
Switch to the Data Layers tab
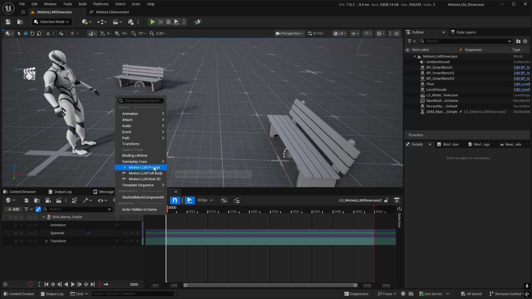pos(463,32)
